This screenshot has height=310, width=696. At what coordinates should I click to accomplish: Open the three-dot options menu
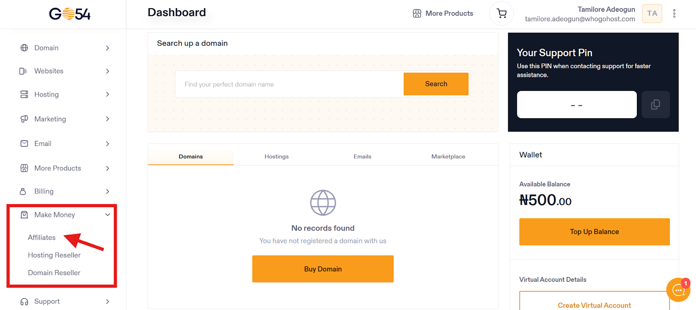(674, 13)
